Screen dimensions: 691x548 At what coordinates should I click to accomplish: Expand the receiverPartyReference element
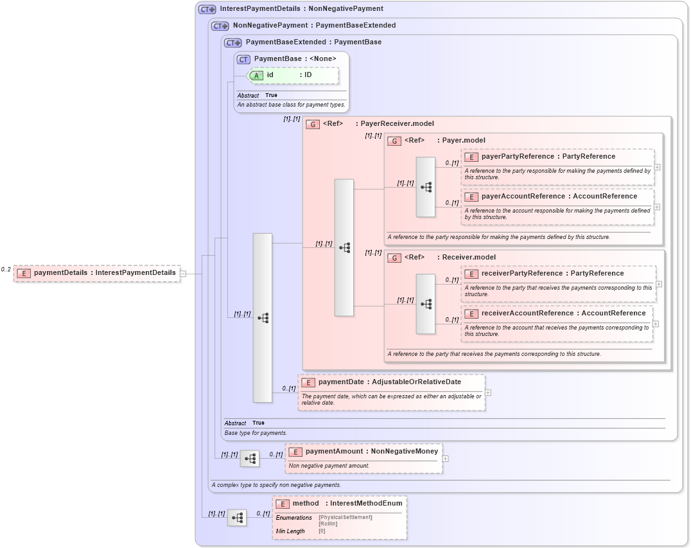pos(659,284)
